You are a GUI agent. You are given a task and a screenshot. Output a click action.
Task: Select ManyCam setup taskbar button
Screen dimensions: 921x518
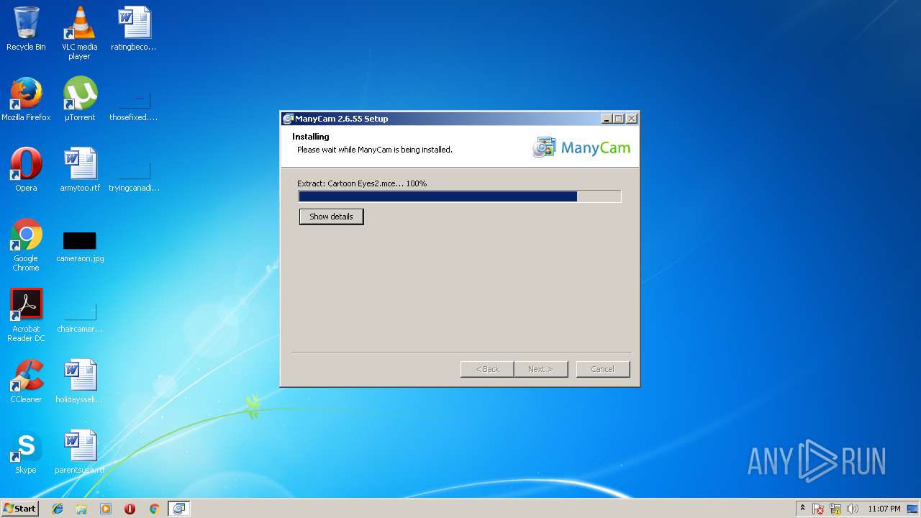point(178,509)
